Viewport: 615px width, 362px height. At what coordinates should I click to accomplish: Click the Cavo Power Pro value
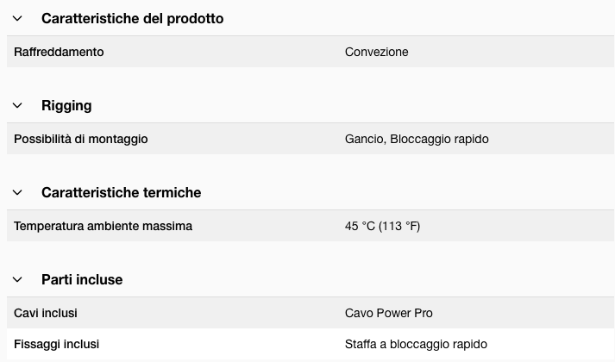pos(389,313)
